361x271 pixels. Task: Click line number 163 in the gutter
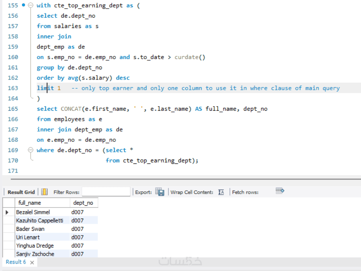(13, 88)
